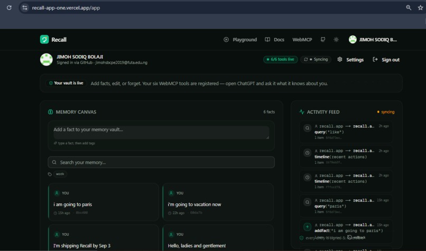The height and width of the screenshot is (251, 426).
Task: Sign out of the account
Action: (x=386, y=60)
